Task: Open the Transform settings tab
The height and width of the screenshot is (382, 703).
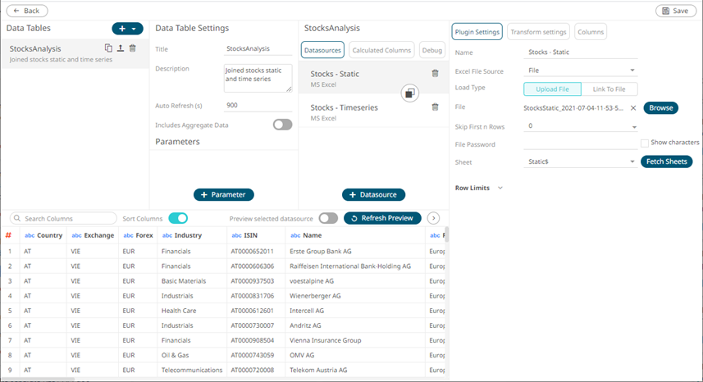Action: click(538, 32)
